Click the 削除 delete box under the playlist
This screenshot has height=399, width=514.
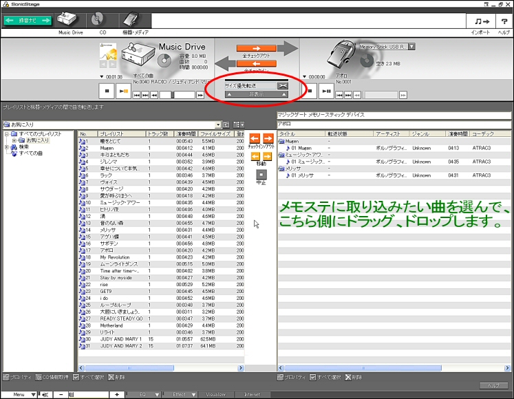click(110, 377)
